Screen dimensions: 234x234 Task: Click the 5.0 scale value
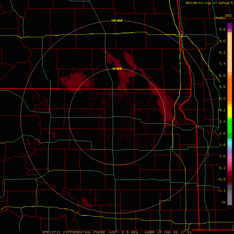[x=222, y=99]
